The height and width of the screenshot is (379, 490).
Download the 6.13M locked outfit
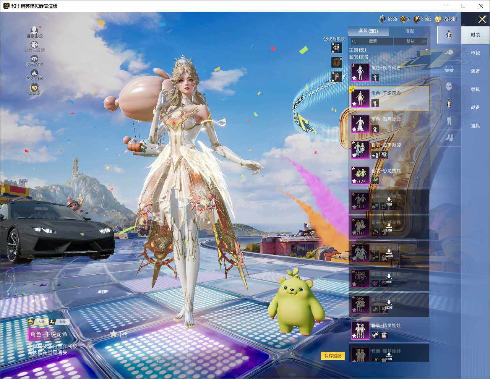point(389,228)
